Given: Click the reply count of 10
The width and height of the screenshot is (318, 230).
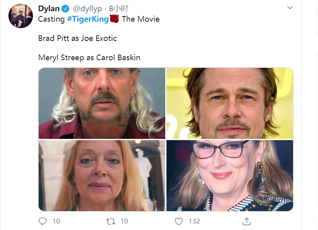Looking at the screenshot, I should pos(56,221).
